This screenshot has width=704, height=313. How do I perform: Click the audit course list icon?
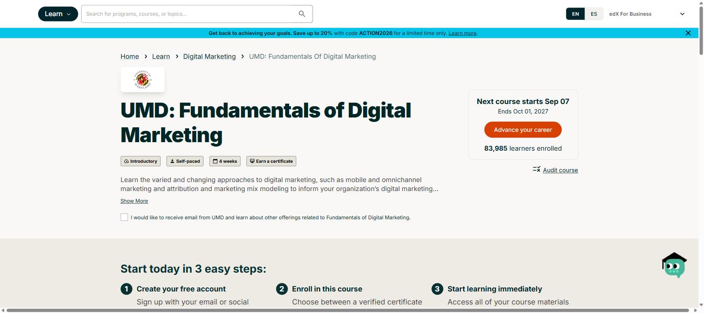pos(537,169)
